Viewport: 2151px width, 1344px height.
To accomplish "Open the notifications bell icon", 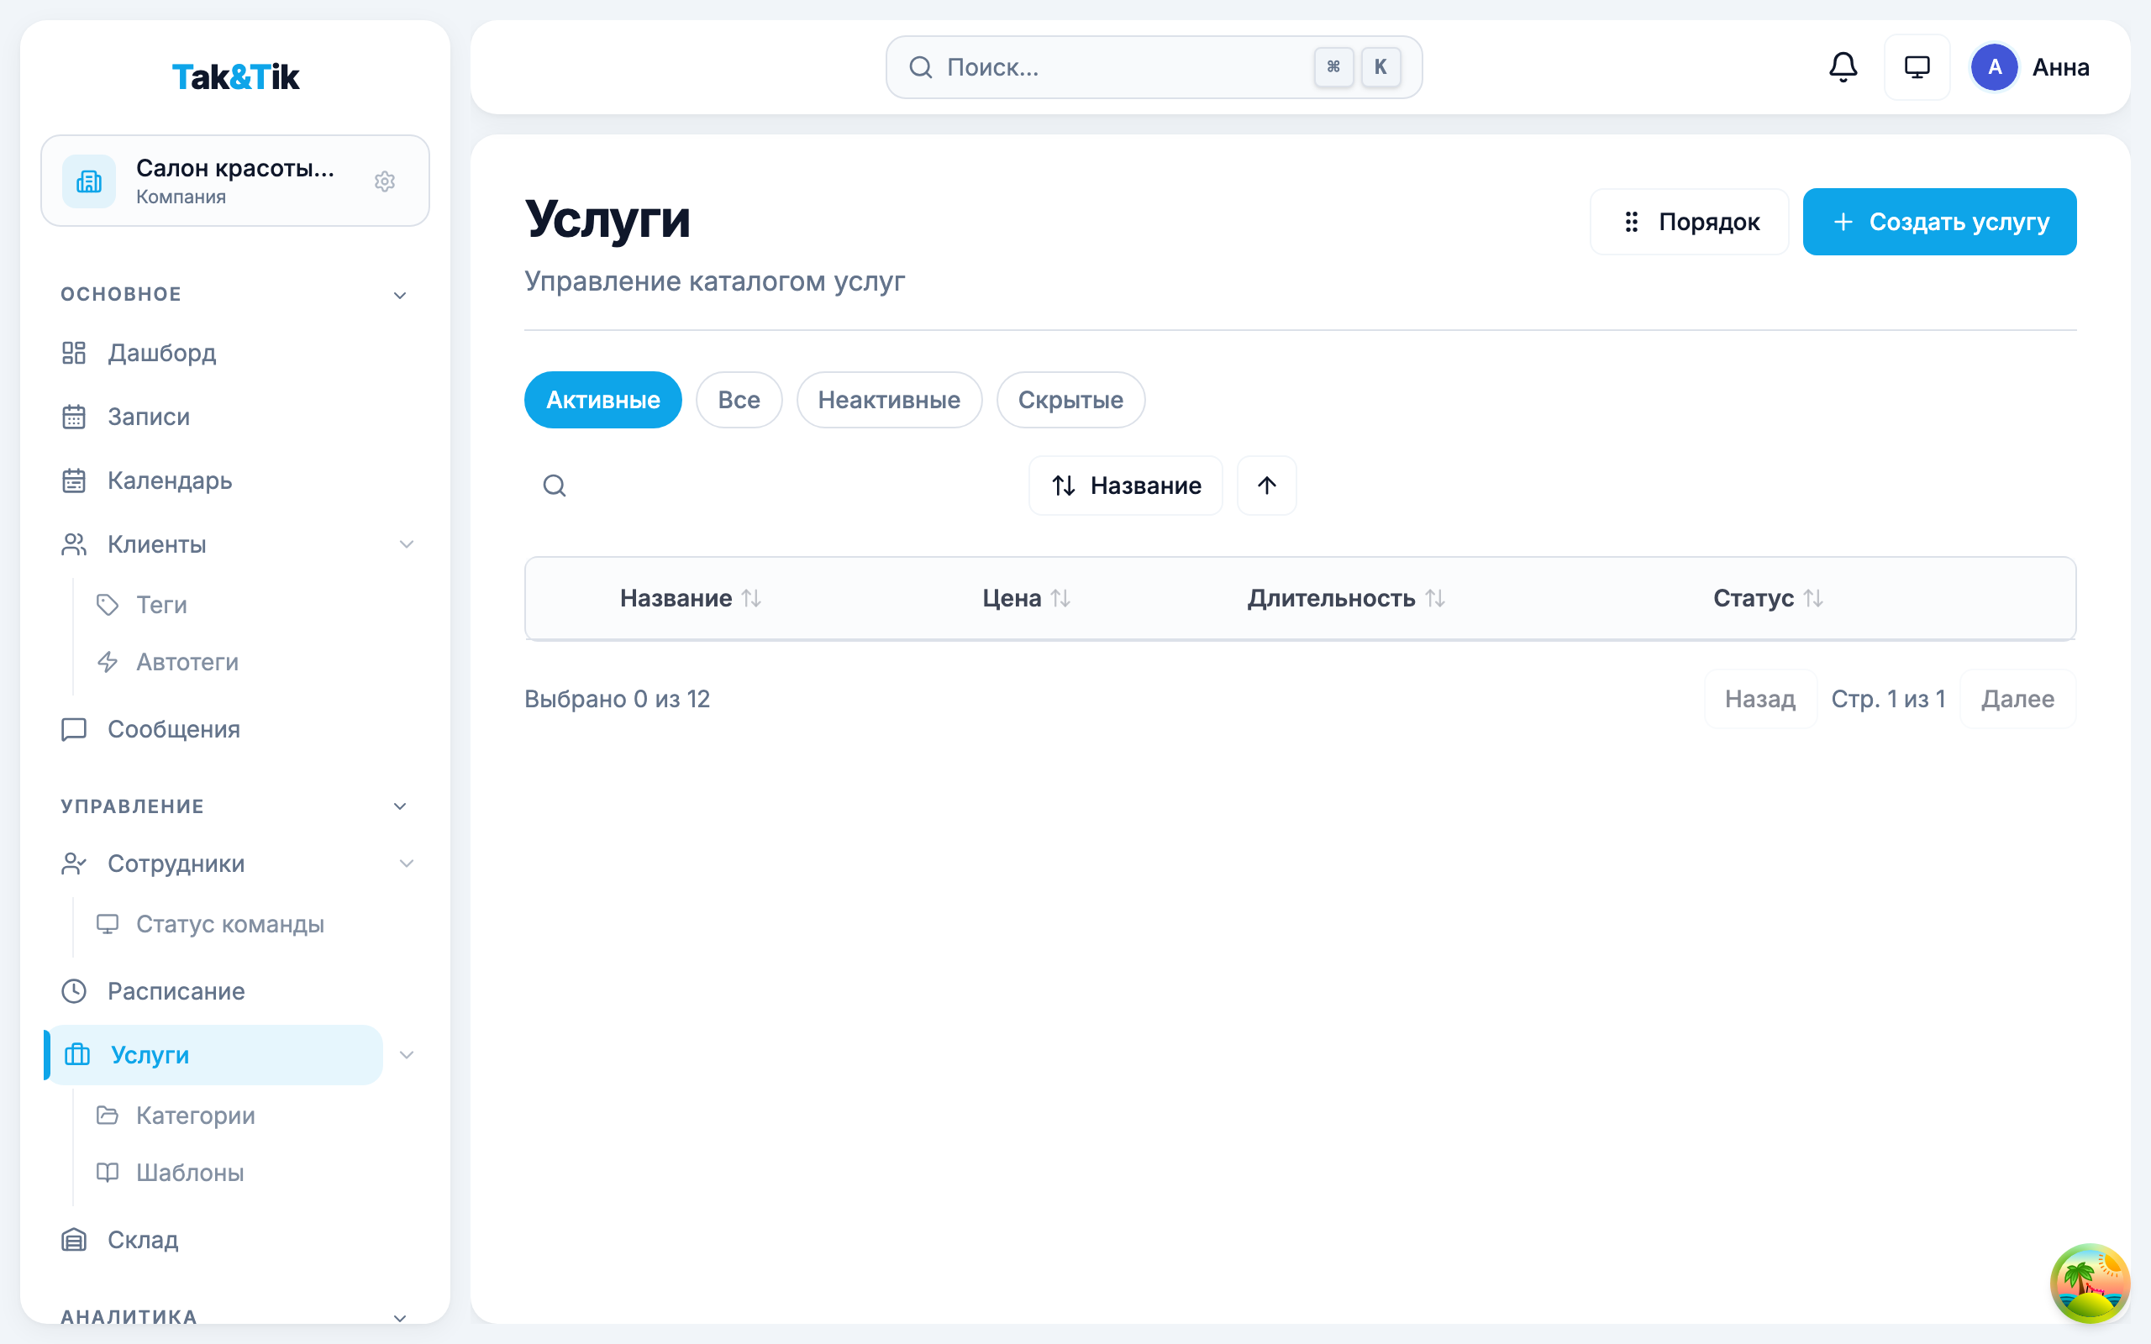I will [1843, 66].
